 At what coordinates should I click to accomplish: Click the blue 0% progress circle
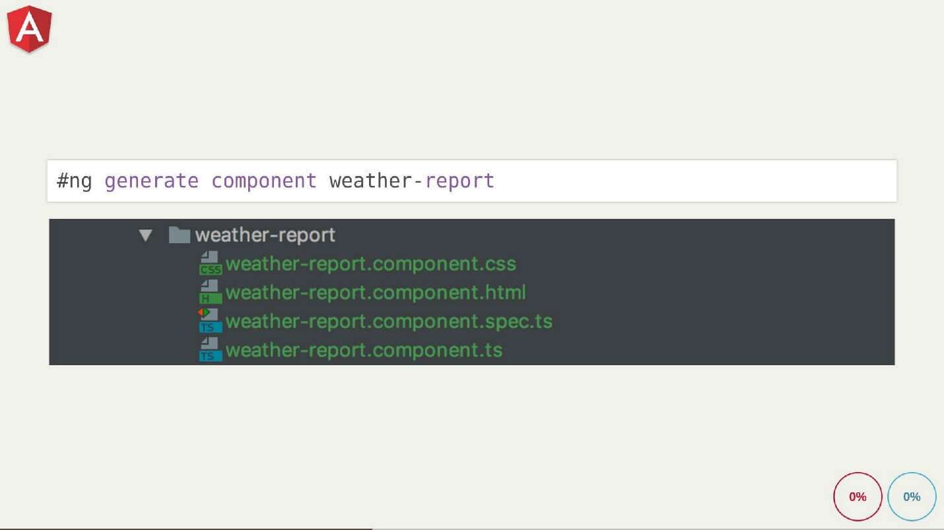coord(912,496)
